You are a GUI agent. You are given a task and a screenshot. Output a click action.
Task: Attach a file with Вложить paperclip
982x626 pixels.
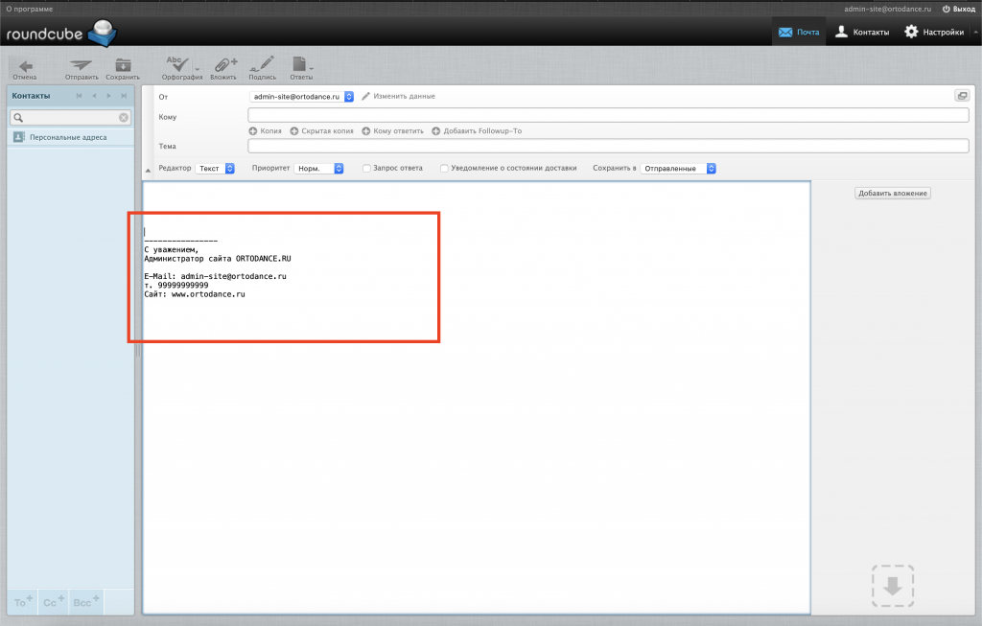click(223, 68)
